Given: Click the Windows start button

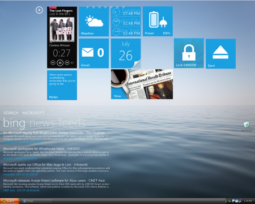Looking at the screenshot, I should [x=10, y=201].
